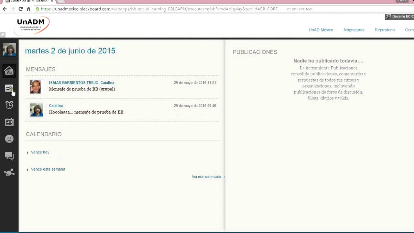Open the Ver más calendario link
The image size is (414, 233).
click(x=208, y=177)
